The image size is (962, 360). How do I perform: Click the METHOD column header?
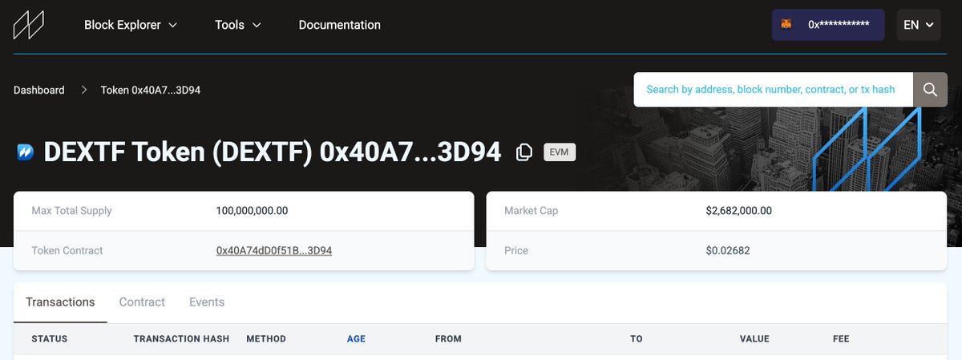click(266, 339)
